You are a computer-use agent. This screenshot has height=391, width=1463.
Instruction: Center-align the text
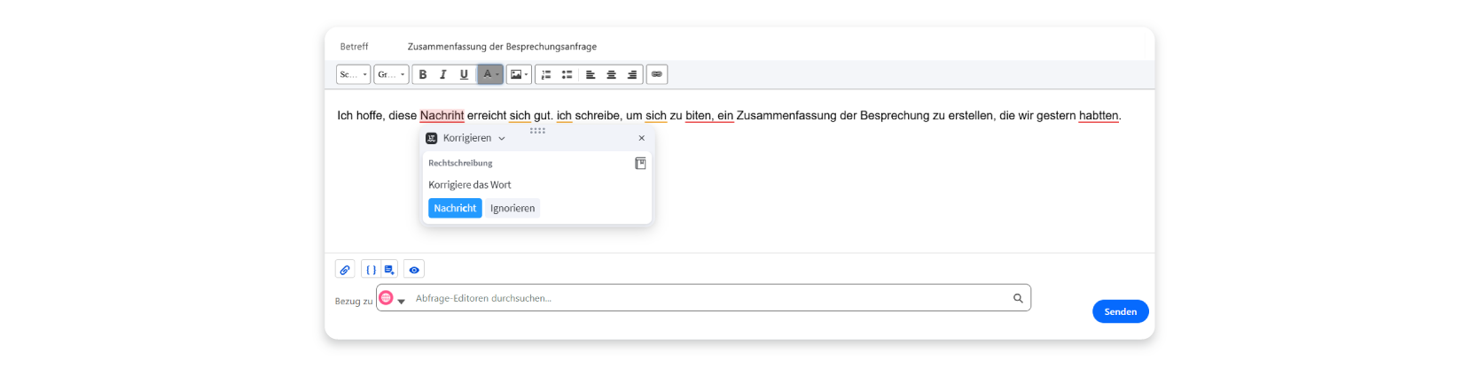coord(612,74)
